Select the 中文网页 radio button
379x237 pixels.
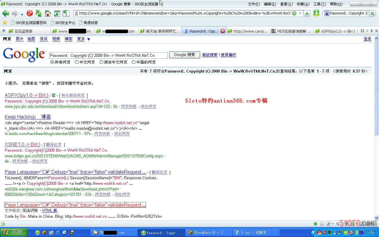[x=77, y=62]
